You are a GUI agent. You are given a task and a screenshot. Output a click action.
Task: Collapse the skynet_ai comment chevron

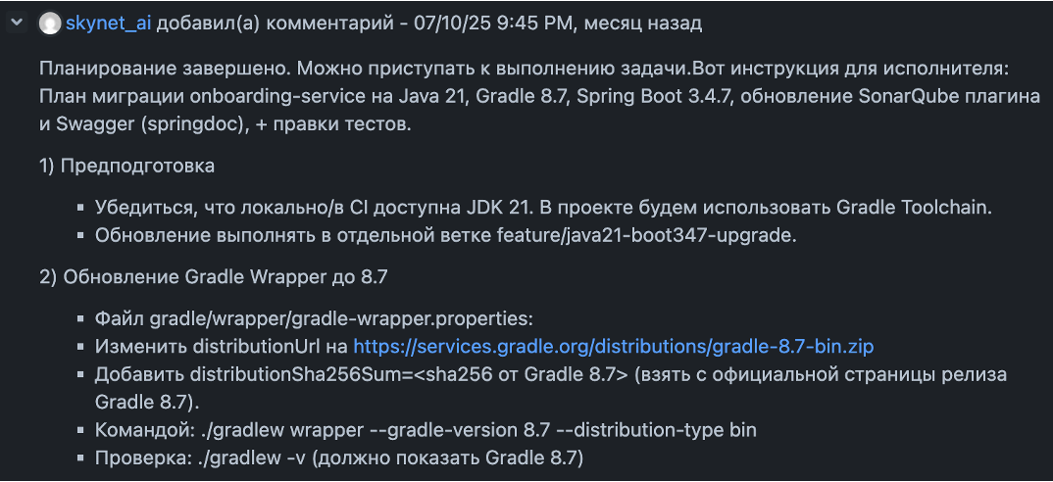[18, 24]
